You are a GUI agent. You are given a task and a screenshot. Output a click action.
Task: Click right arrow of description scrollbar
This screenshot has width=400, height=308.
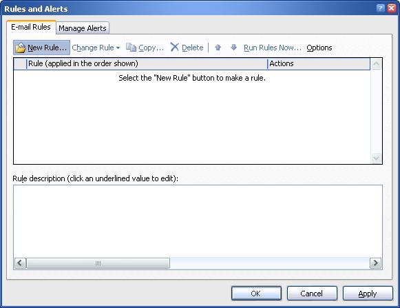pyautogui.click(x=375, y=263)
